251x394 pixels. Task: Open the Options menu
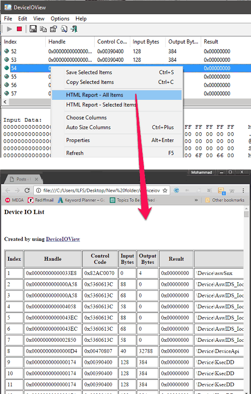pyautogui.click(x=60, y=19)
